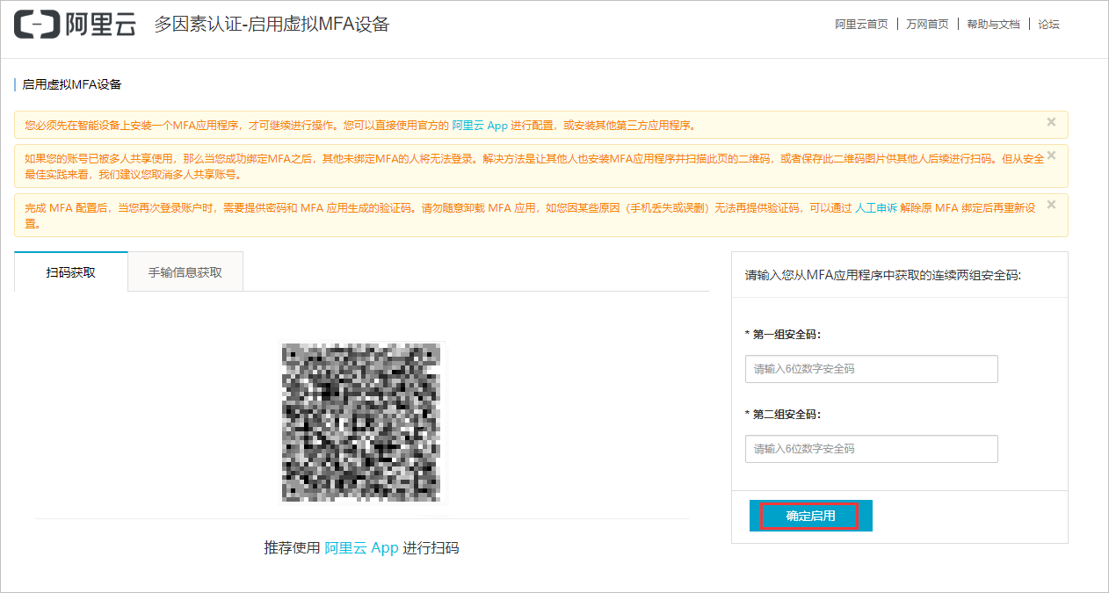Click the 确定启用 button

(810, 517)
